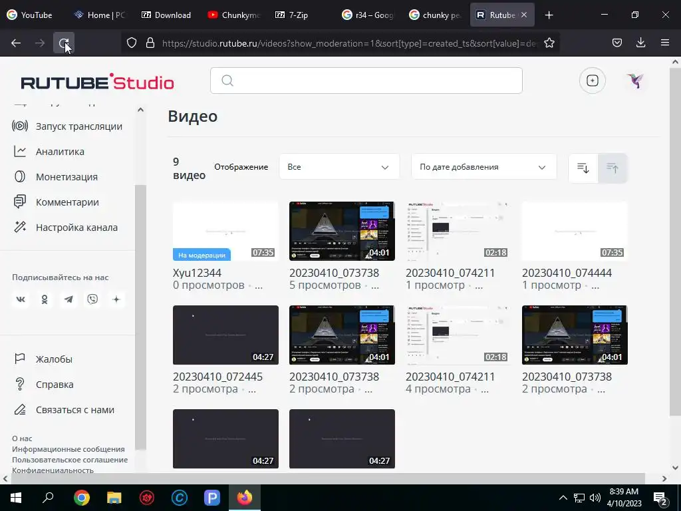Screen dimensions: 681x511
Task: Click the RUTUBE Studio search field
Action: [x=366, y=81]
